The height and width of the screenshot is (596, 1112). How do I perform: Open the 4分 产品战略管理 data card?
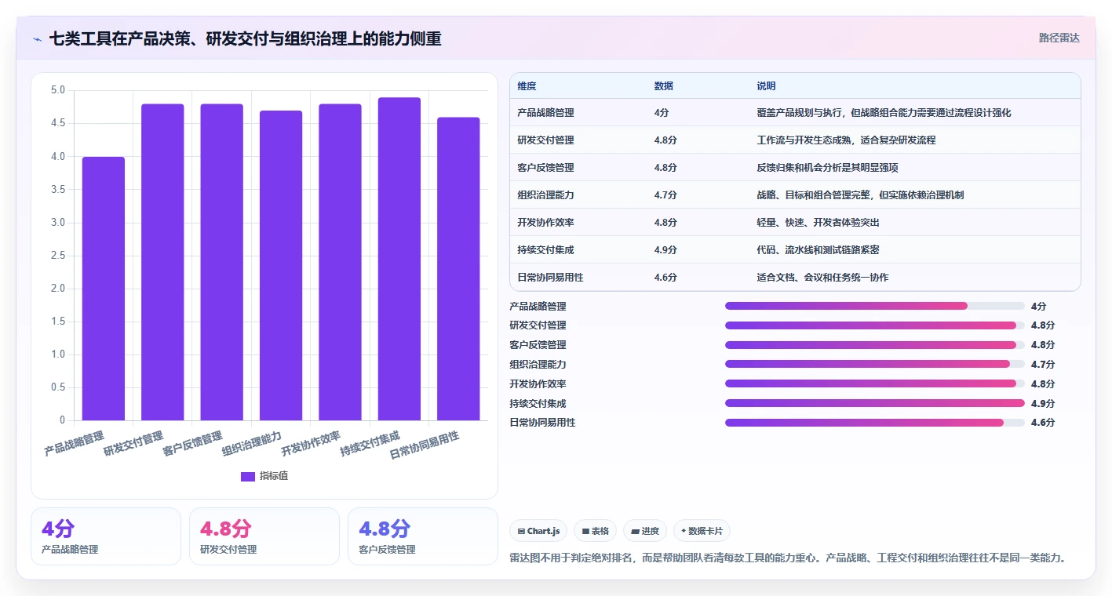pyautogui.click(x=106, y=536)
